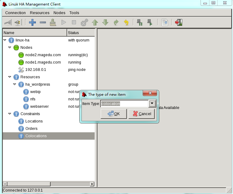
Task: Open the Item Type dropdown arrow
Action: [x=152, y=103]
